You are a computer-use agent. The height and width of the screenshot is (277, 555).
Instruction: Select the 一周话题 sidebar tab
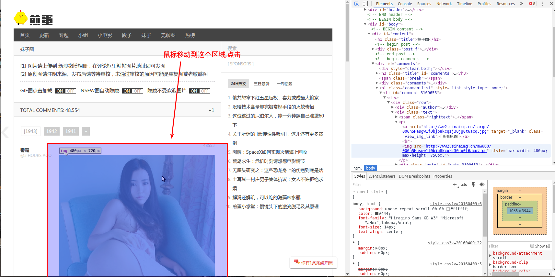tap(284, 83)
